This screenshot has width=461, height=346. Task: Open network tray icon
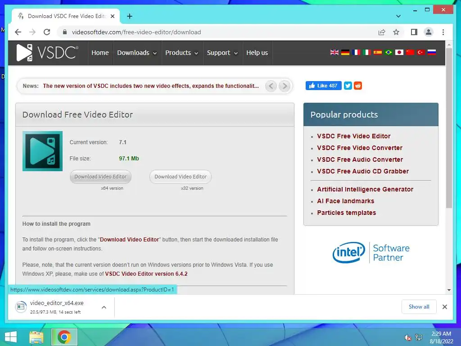tap(419, 337)
